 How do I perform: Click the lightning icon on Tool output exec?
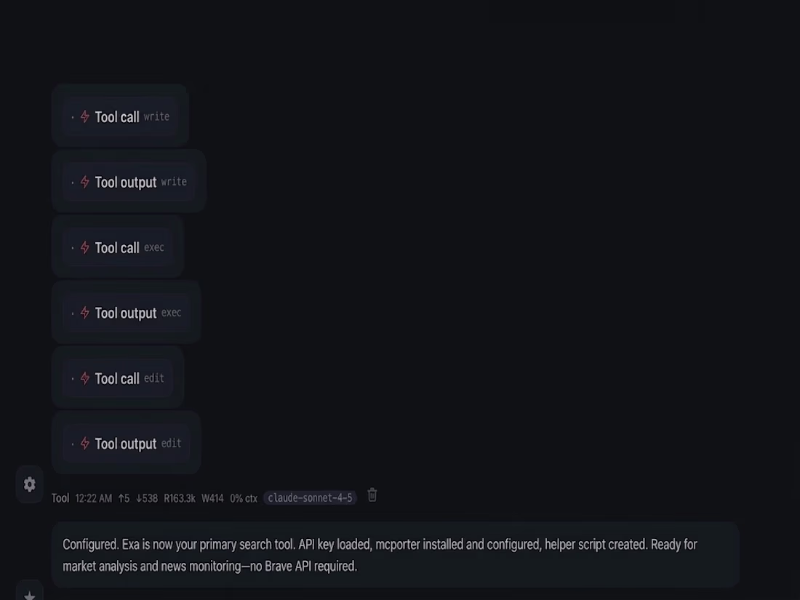point(84,313)
